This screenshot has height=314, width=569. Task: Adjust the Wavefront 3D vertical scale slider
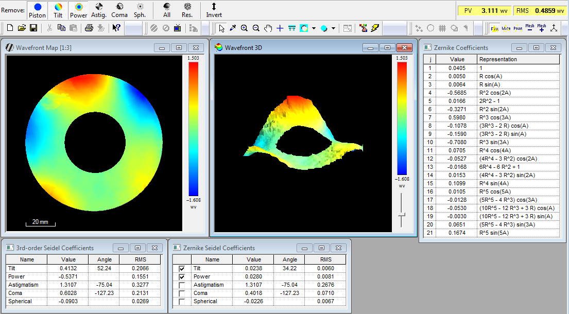pos(401,215)
